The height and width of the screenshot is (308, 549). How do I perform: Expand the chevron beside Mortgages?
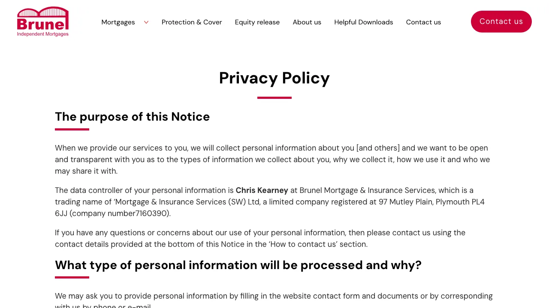pos(146,22)
